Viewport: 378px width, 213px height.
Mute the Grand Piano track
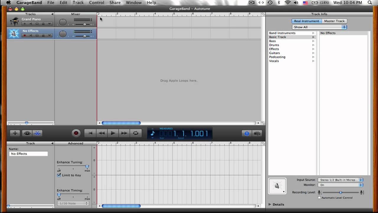point(31,24)
